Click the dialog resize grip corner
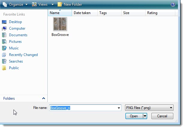The height and width of the screenshot is (129, 185). tap(176, 121)
